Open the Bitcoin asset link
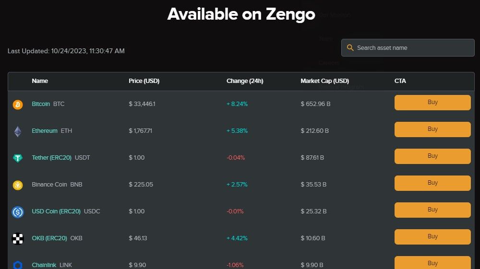The height and width of the screenshot is (269, 480). [41, 104]
